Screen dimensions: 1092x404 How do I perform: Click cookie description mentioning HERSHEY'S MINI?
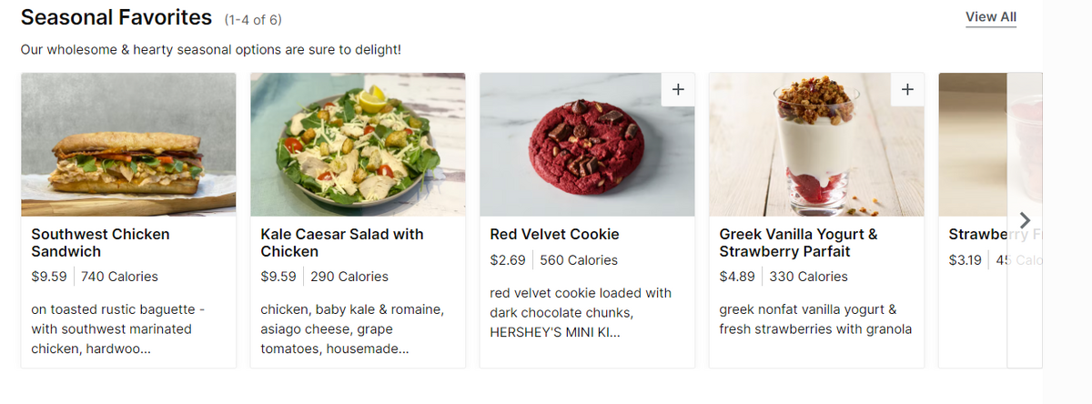(581, 313)
